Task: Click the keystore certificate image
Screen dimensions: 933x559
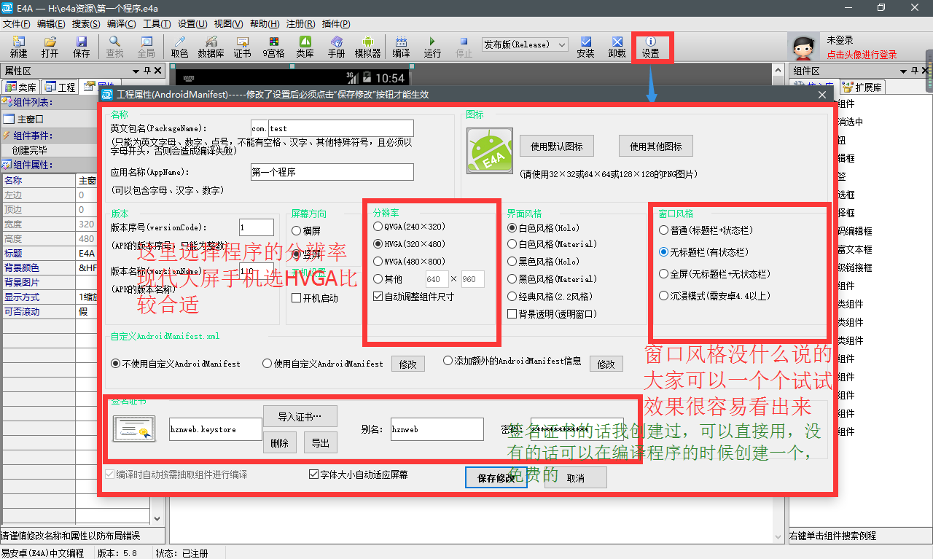Action: (134, 429)
